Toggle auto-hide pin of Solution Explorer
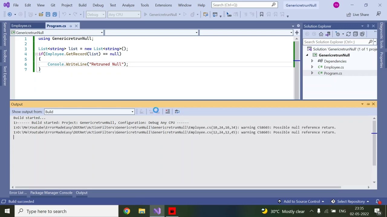 pos(368,26)
